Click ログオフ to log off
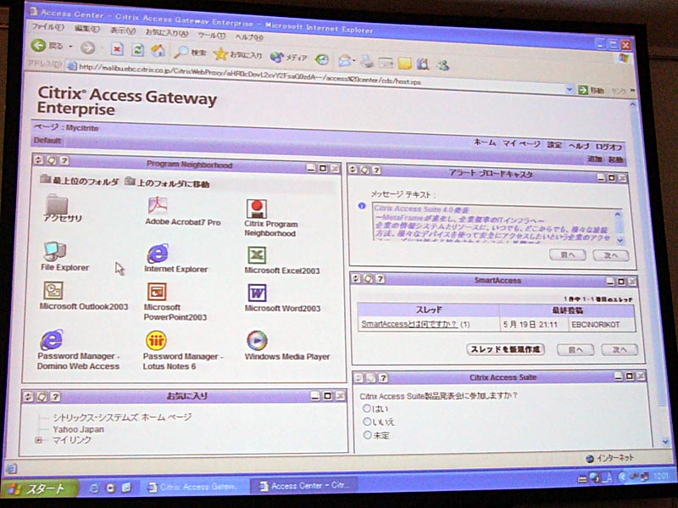678x508 pixels. tap(609, 147)
